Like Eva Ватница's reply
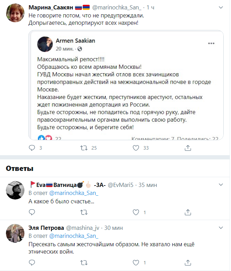Screen dimensions: 231x271 coord(136,212)
